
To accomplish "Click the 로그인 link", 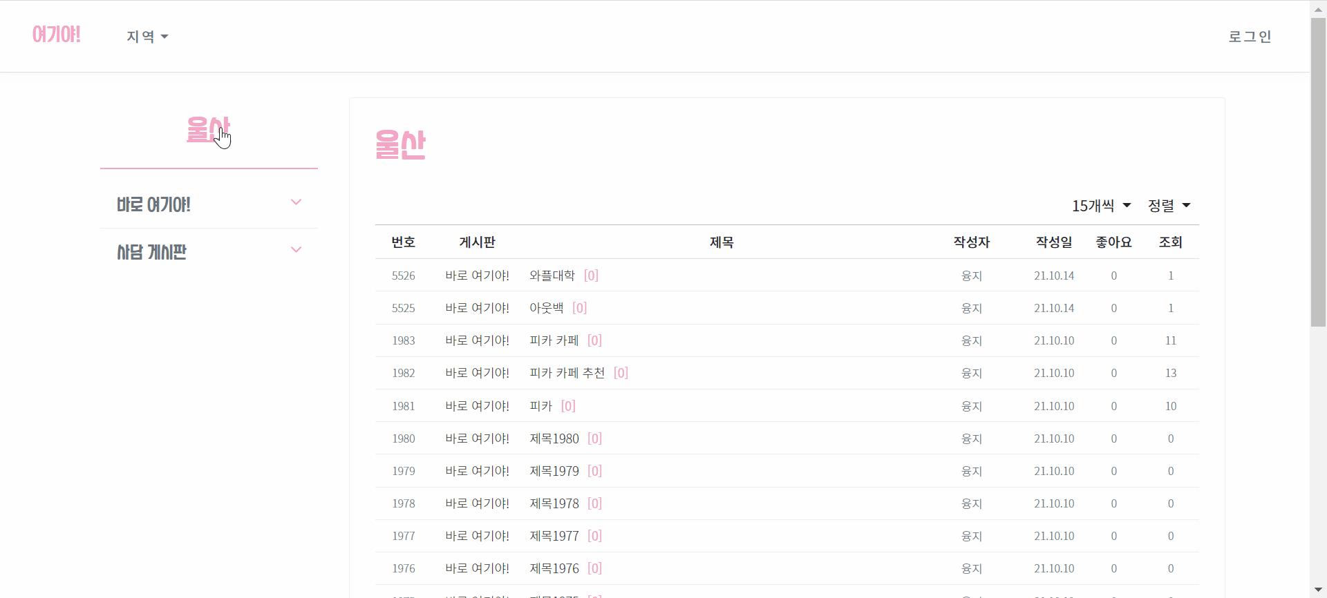I will point(1250,37).
